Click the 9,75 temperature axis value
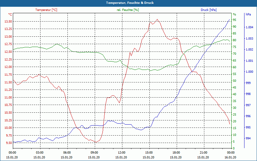257x161 pixels. pyautogui.click(x=9, y=135)
